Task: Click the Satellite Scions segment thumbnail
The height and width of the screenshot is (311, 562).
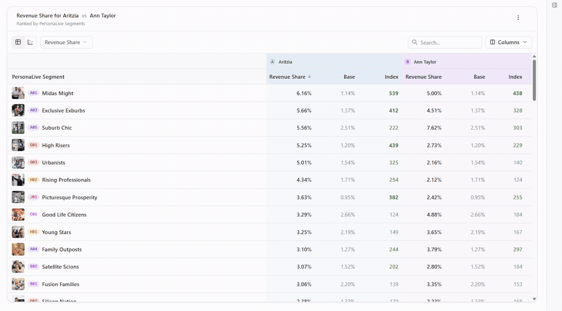Action: pyautogui.click(x=18, y=267)
